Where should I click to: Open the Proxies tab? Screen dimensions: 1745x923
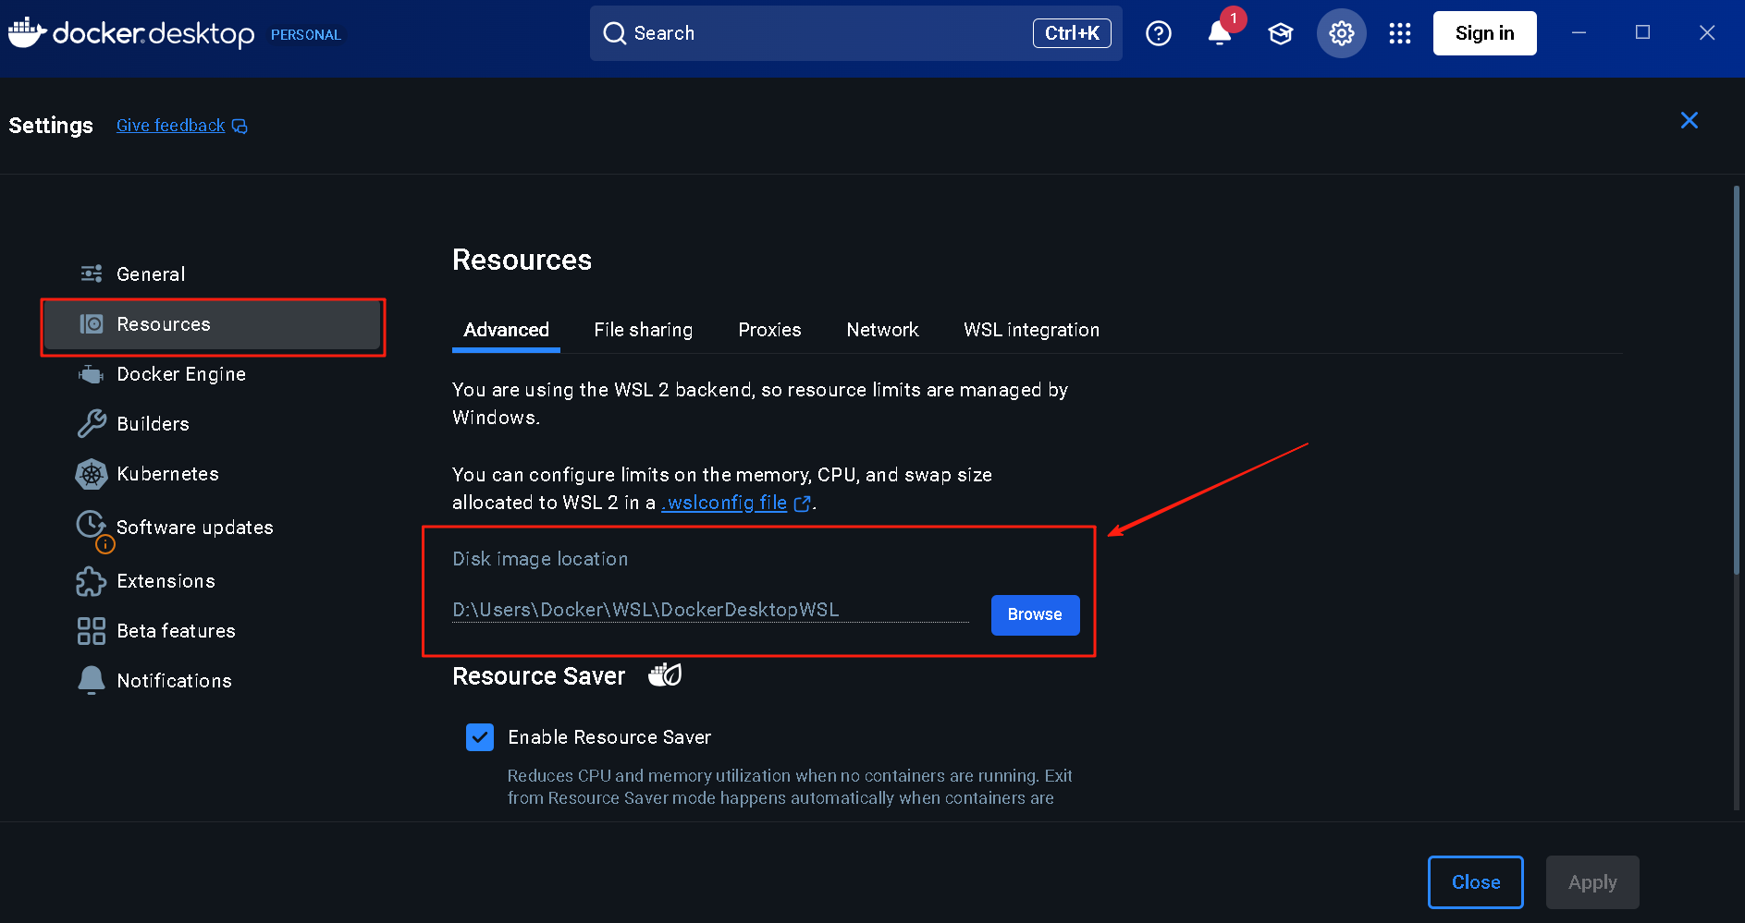(769, 330)
